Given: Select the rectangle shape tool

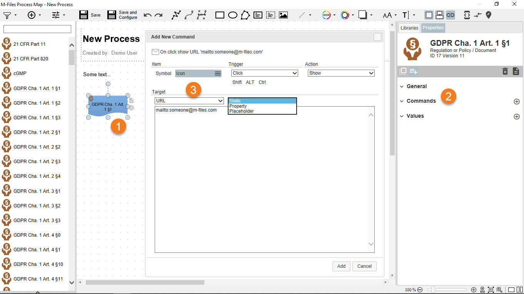Looking at the screenshot, I should click(x=220, y=15).
